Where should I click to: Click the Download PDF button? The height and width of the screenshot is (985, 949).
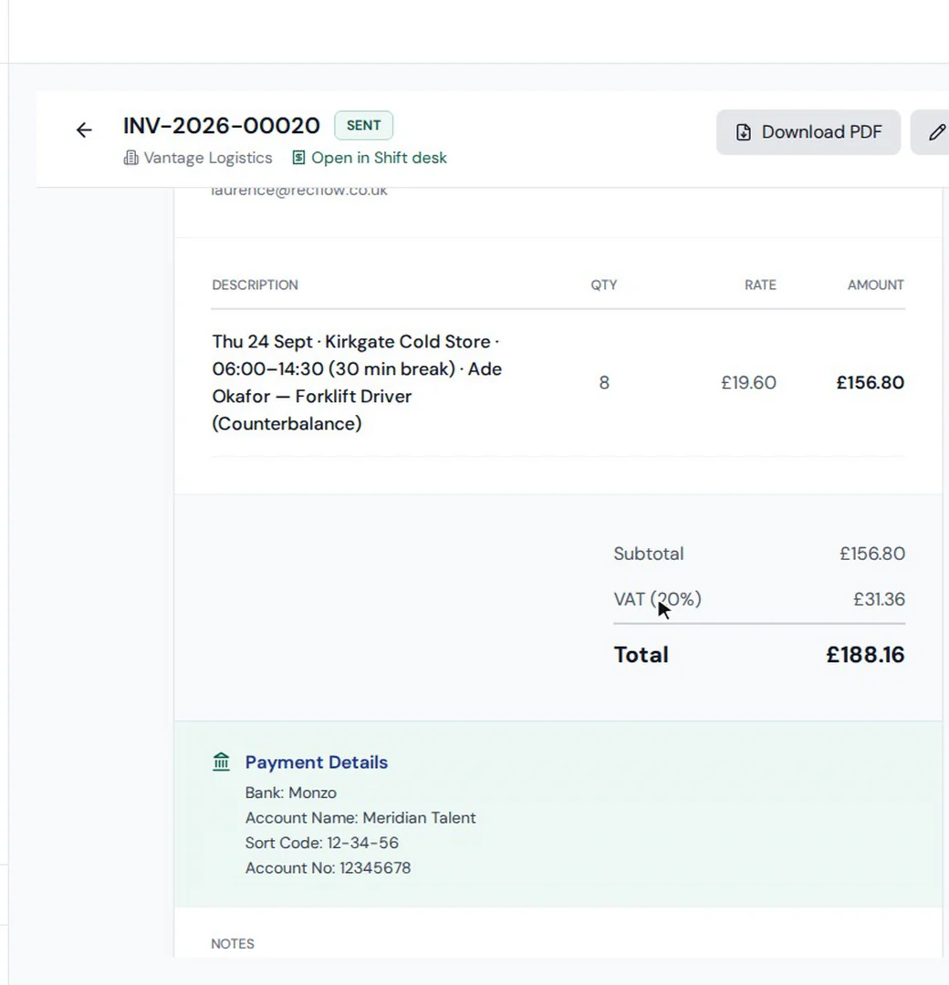click(808, 132)
